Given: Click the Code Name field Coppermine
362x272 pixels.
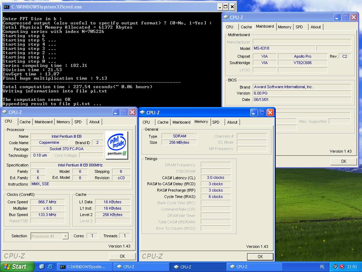Looking at the screenshot, I should pyautogui.click(x=49, y=142).
